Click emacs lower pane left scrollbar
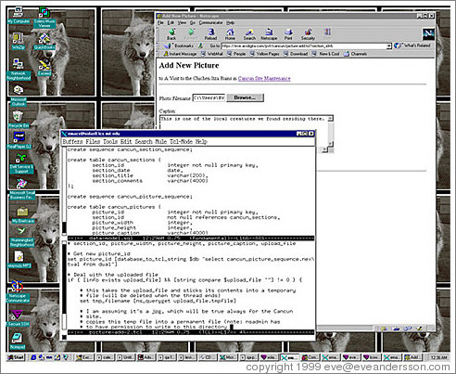This screenshot has height=374, width=456. [x=64, y=286]
